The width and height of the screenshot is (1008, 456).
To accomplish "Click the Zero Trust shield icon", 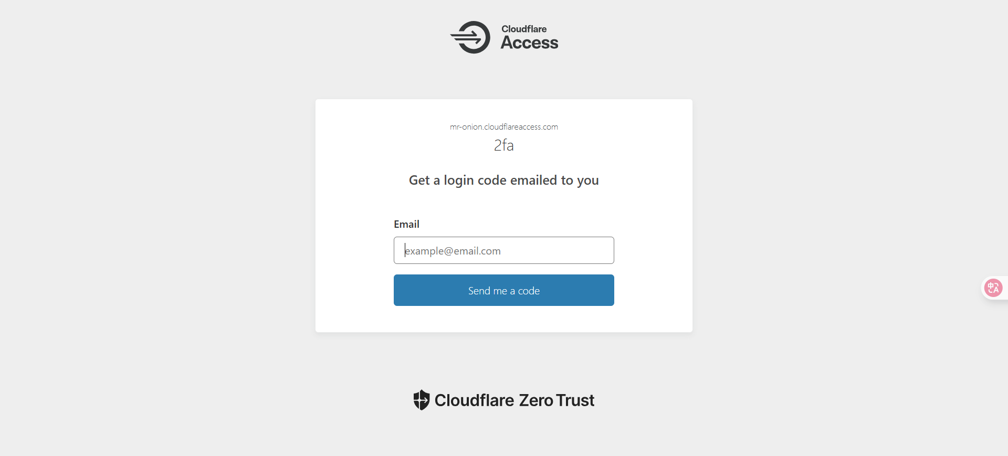I will pyautogui.click(x=421, y=400).
